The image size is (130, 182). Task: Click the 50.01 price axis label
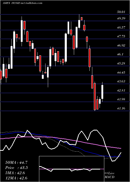[121, 12]
